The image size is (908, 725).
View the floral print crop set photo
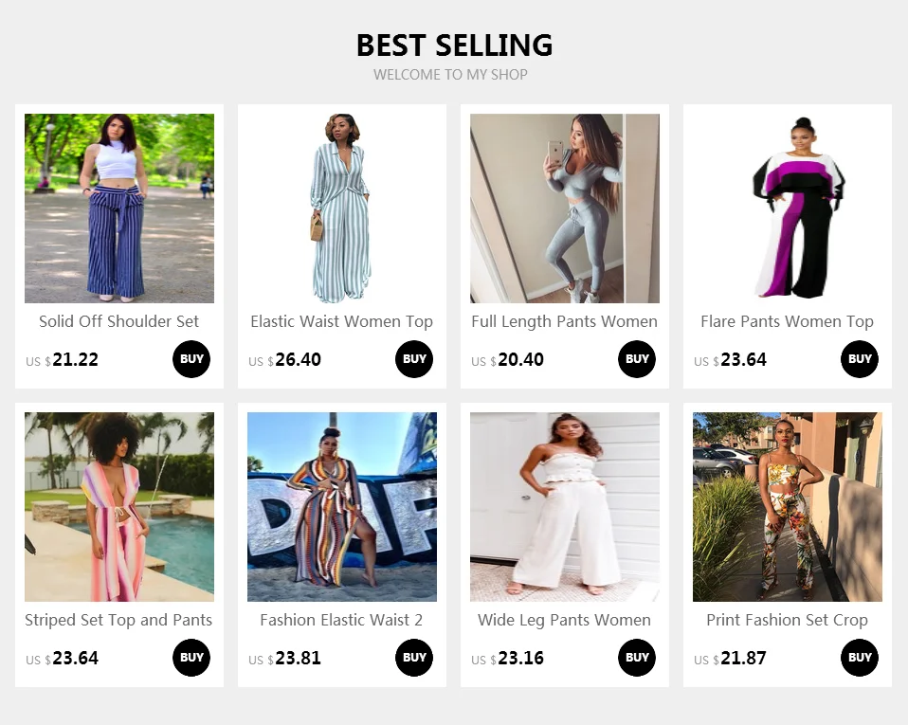[788, 507]
